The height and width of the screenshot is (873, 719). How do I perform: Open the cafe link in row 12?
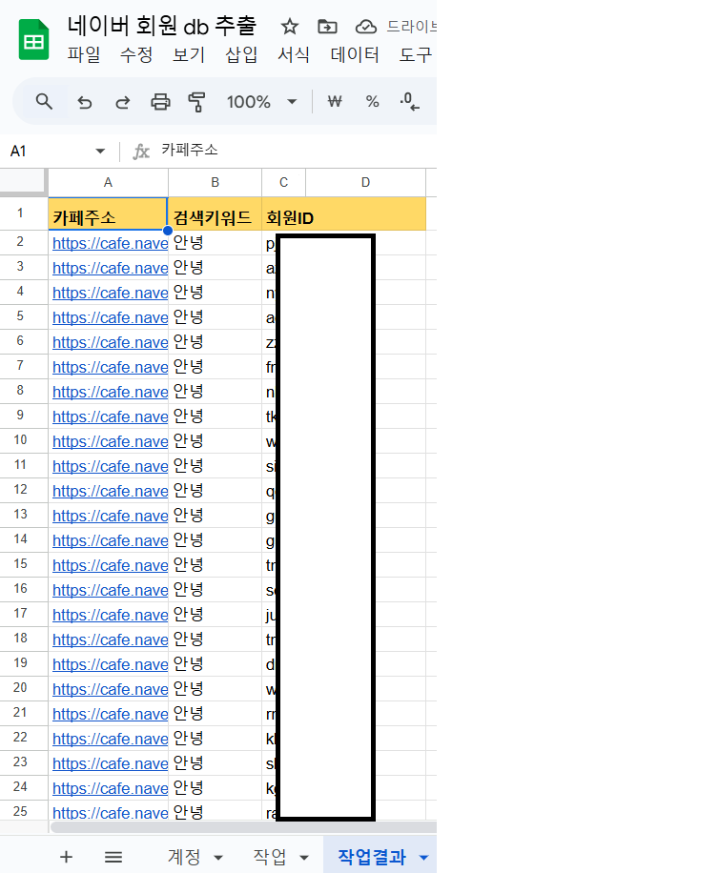coord(111,491)
